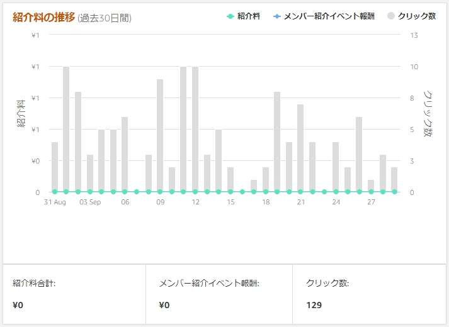Screen dimensions: 449x327
Task: Toggle the メンバー紹介イベント報酬 legend series
Action: click(324, 16)
